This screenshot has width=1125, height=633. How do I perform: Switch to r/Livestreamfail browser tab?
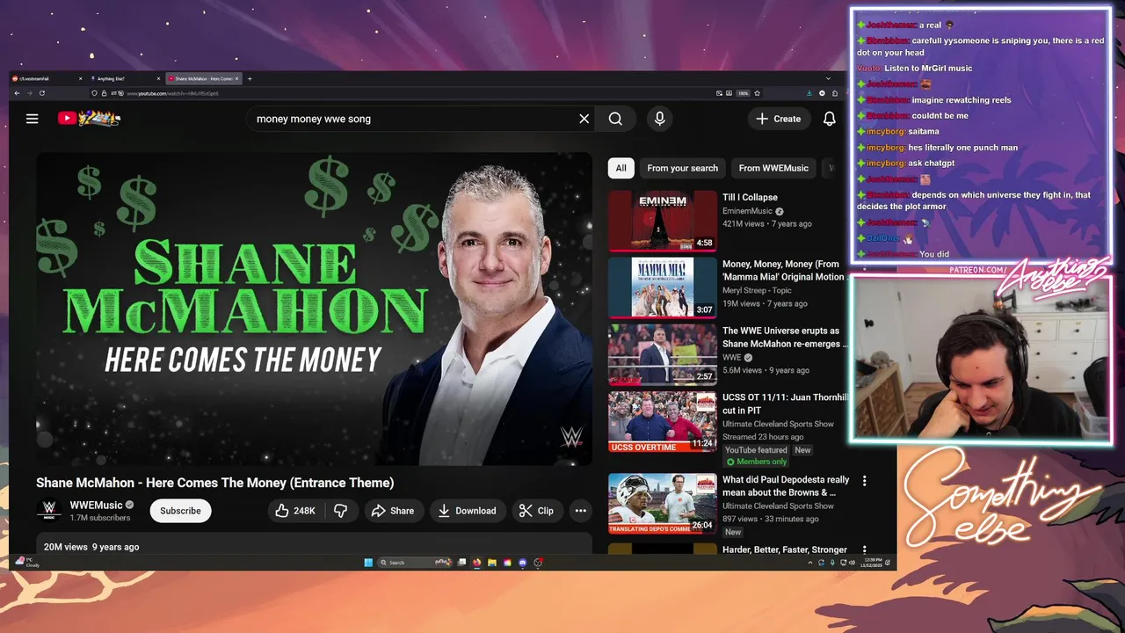point(48,78)
